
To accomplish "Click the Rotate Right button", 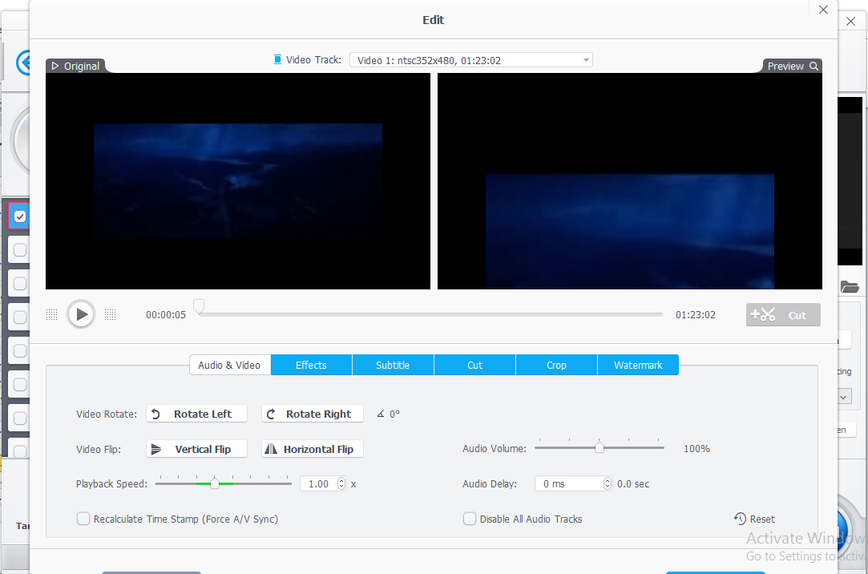I will coord(313,414).
